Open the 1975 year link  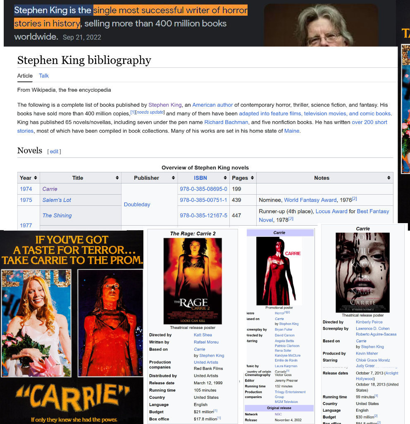tap(26, 200)
